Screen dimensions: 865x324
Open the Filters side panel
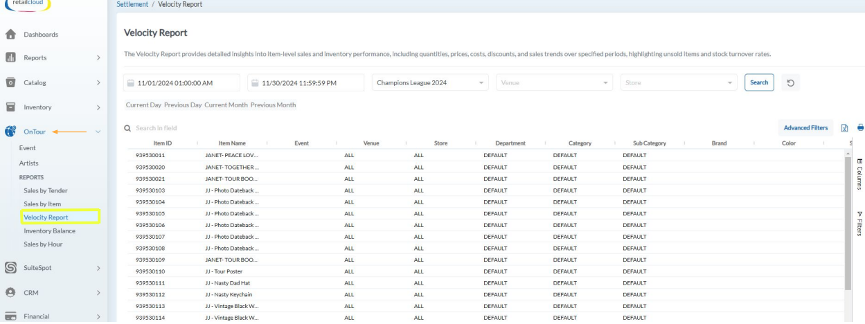pyautogui.click(x=859, y=223)
